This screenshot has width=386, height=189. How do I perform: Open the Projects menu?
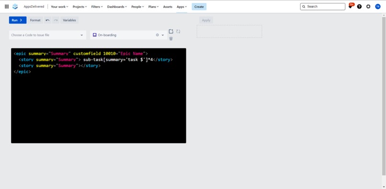coord(80,7)
